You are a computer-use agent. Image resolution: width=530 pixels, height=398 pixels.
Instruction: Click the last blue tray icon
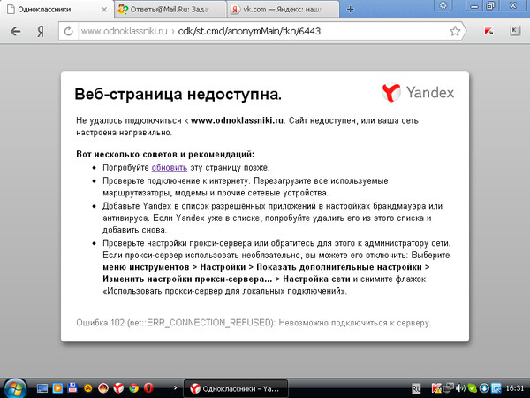coord(496,388)
